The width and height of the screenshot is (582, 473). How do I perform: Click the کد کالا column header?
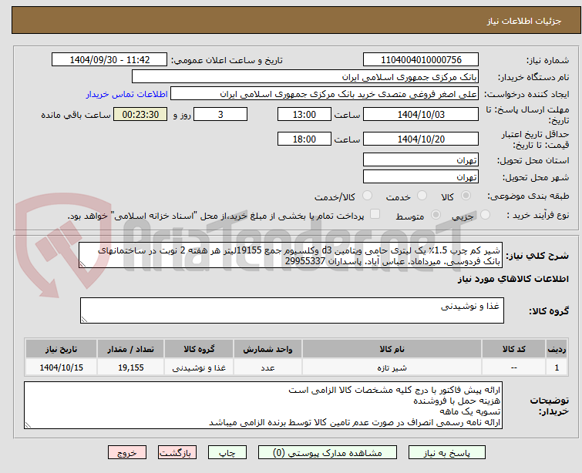click(x=513, y=349)
